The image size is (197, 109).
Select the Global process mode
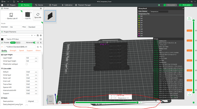(x=13, y=43)
